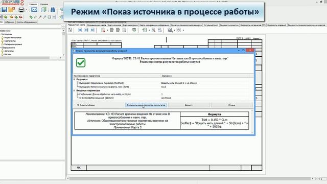Click the Print icon

coord(21,9)
